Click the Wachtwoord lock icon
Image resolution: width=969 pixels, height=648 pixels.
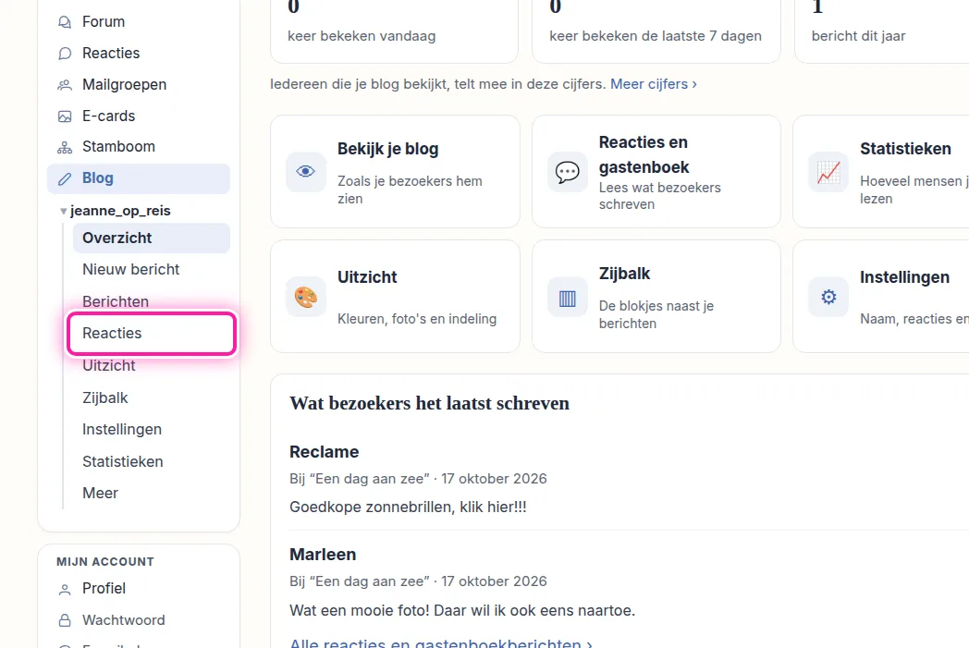65,620
